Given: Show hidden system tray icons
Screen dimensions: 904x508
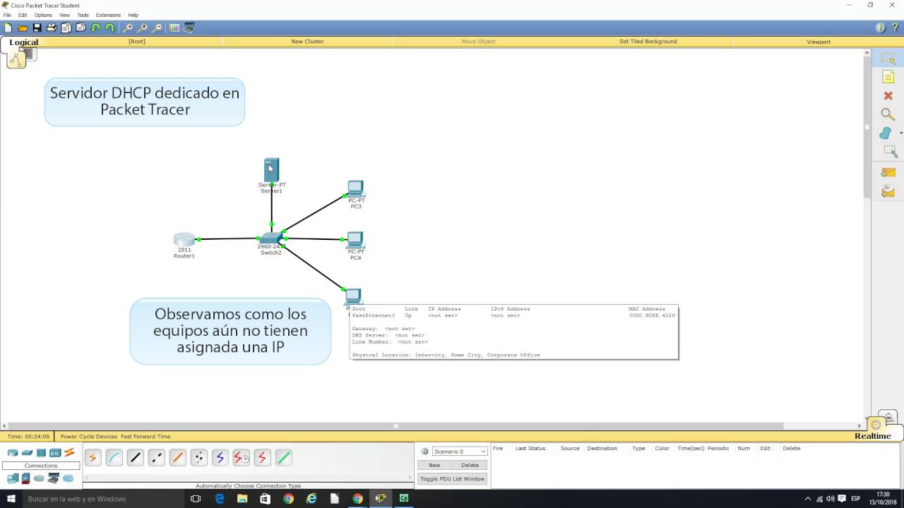Looking at the screenshot, I should pos(808,499).
